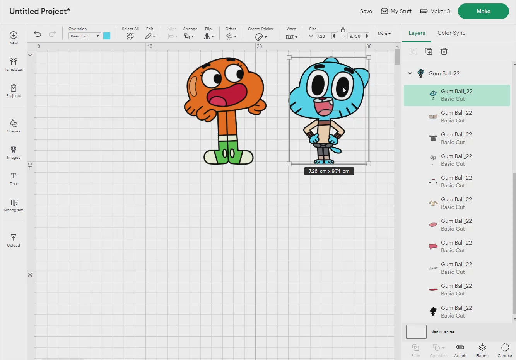Click the Height stepper arrows
This screenshot has height=360, width=516.
coord(367,36)
